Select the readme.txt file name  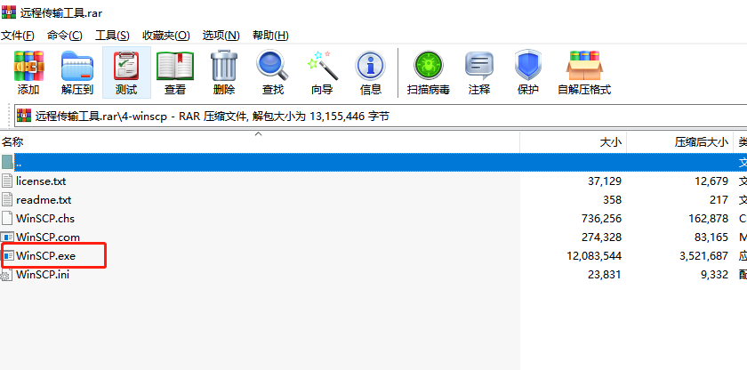[44, 199]
